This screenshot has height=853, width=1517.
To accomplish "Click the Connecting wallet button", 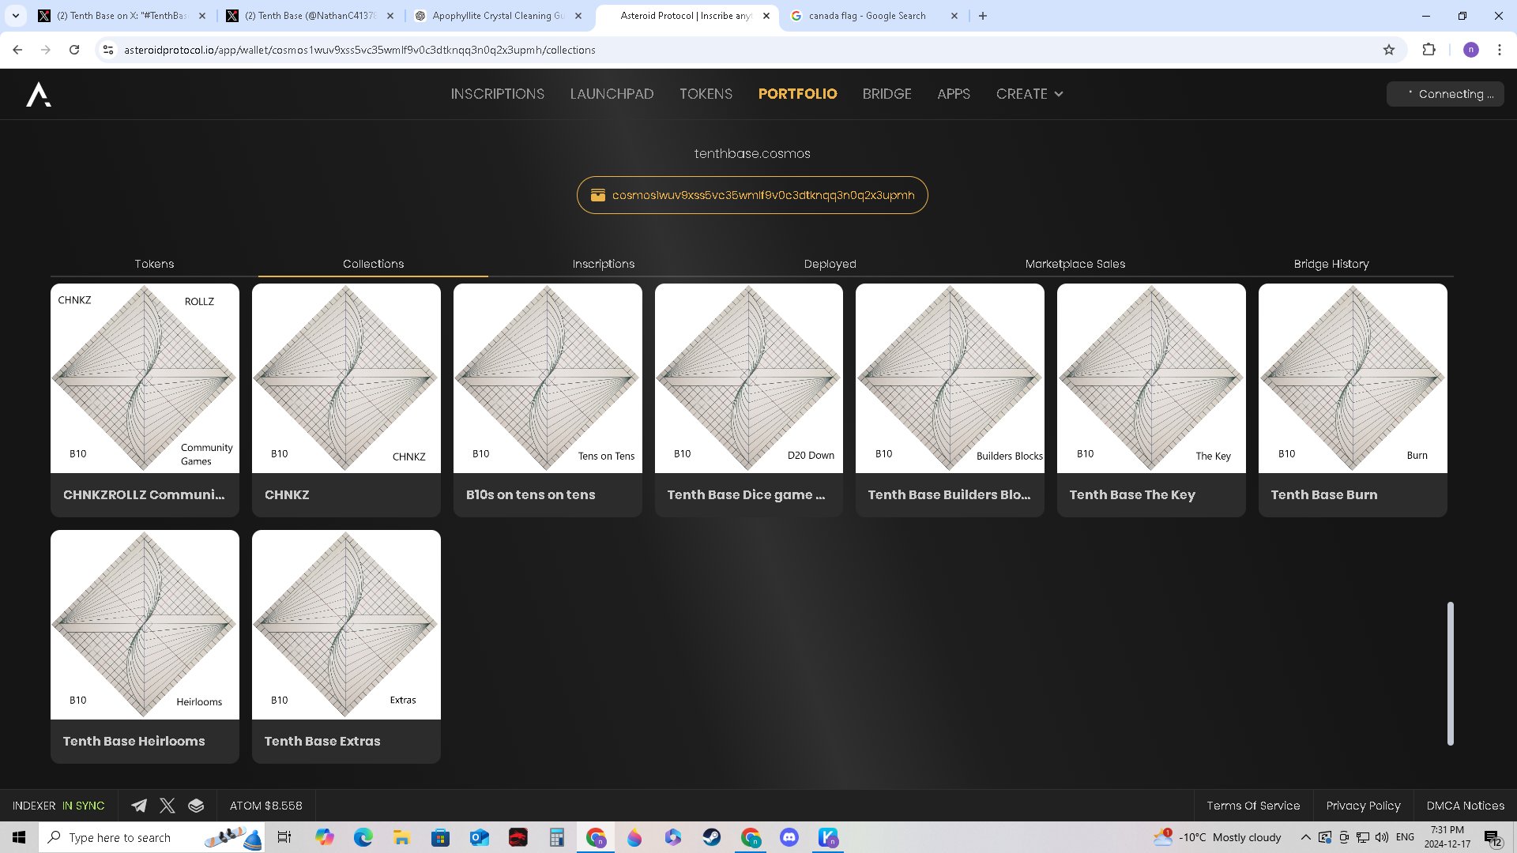I will click(1445, 94).
